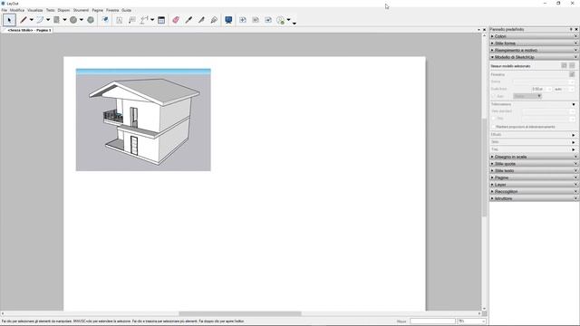The image size is (580, 326).
Task: Click the document list arrow above the canvas
Action: [x=478, y=30]
